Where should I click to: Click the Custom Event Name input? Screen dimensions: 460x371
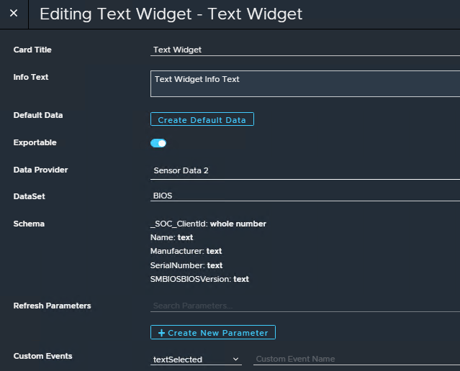tap(356, 359)
